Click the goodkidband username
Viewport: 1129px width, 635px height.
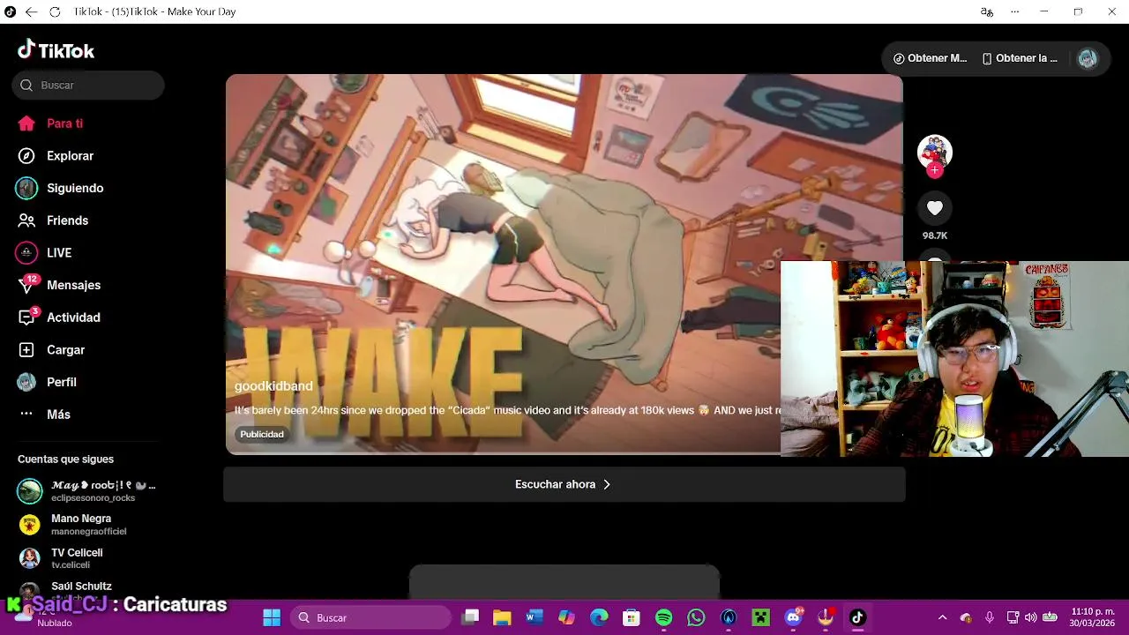click(x=273, y=386)
